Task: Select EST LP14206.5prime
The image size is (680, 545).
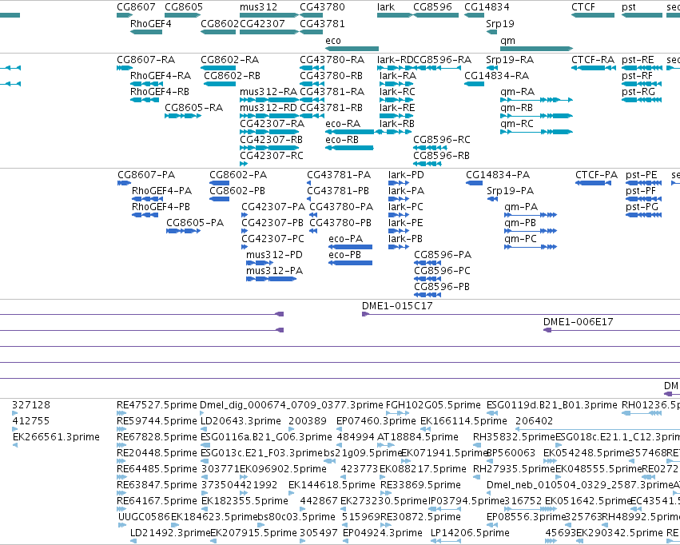Action: click(470, 533)
